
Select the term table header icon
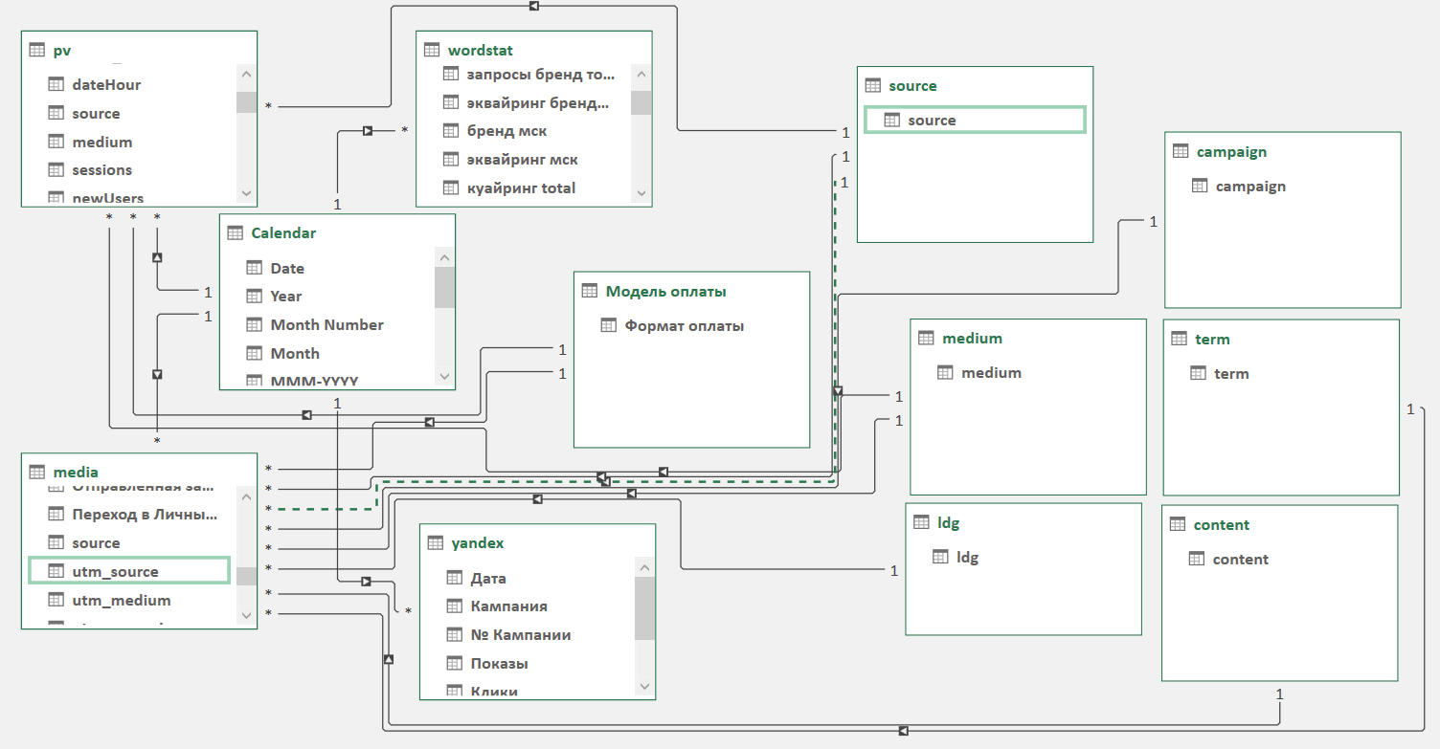click(x=1180, y=339)
